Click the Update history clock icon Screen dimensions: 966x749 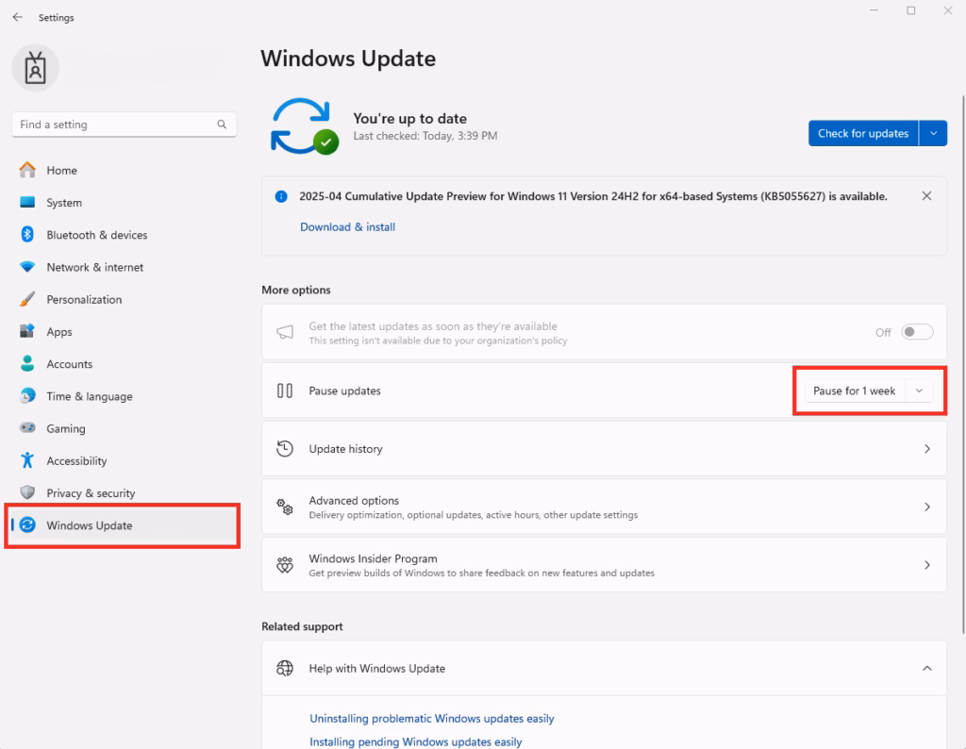(x=285, y=448)
